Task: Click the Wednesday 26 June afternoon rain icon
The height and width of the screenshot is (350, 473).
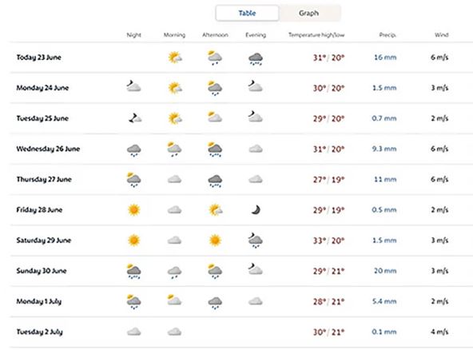Action: [215, 149]
